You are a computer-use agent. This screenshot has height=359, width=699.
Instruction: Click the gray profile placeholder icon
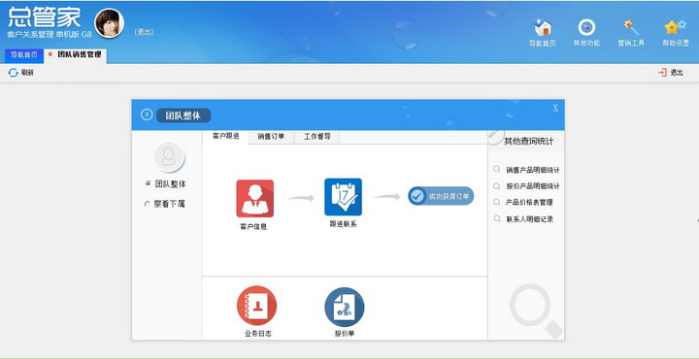coord(169,157)
